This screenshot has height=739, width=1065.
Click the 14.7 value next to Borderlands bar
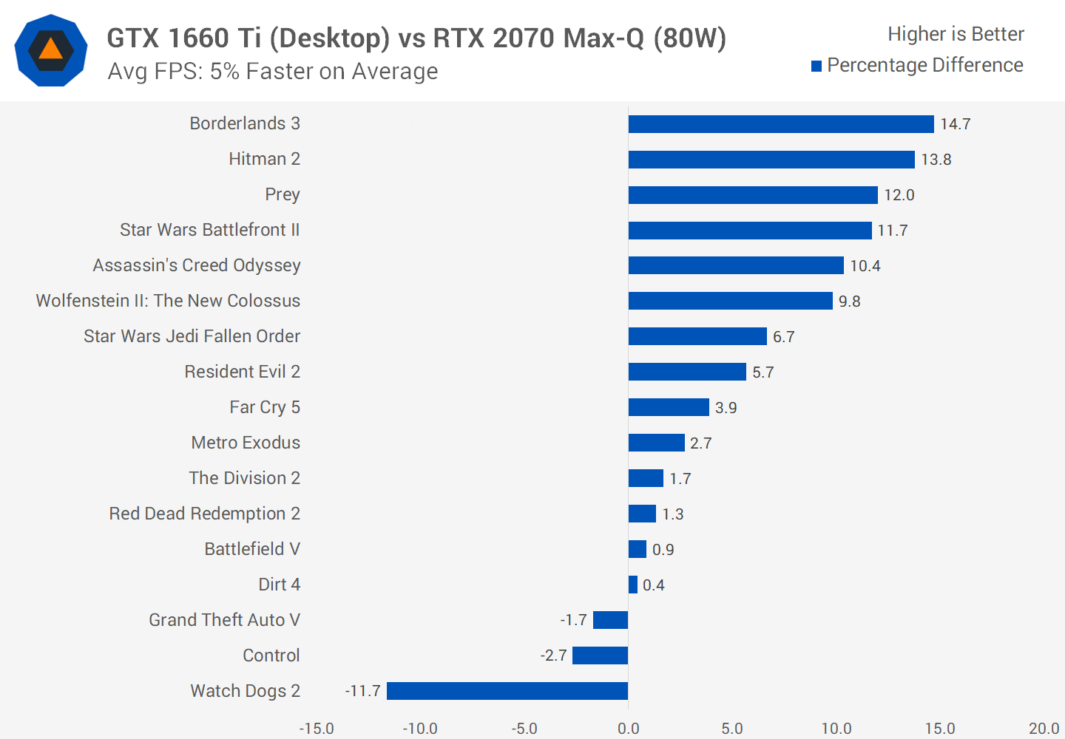955,124
